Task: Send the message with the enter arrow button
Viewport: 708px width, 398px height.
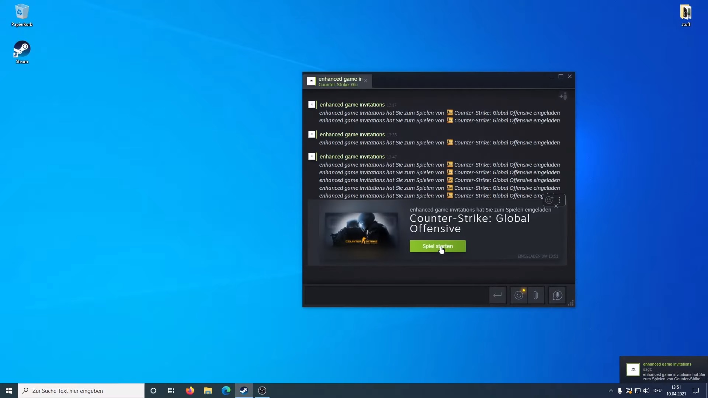Action: (497, 295)
